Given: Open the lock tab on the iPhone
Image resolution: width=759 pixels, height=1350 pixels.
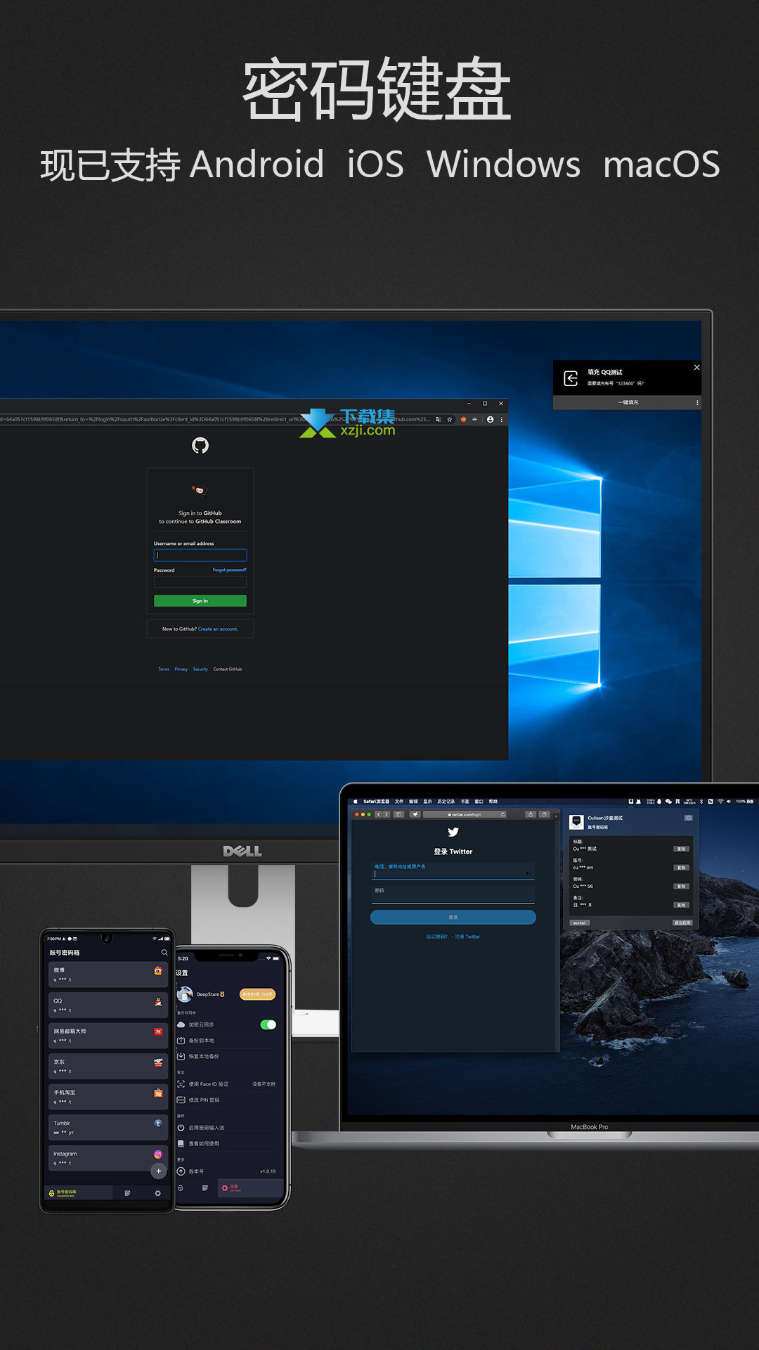Looking at the screenshot, I should [x=181, y=1188].
